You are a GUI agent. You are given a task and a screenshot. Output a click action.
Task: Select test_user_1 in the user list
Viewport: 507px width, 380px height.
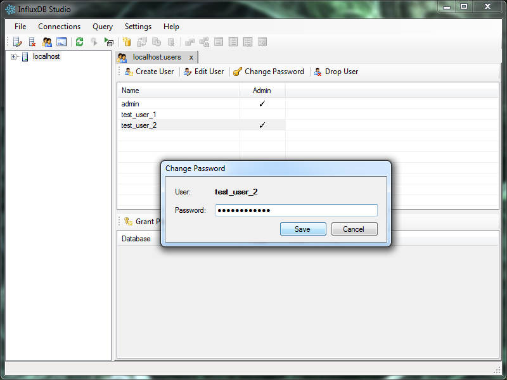[x=139, y=115]
